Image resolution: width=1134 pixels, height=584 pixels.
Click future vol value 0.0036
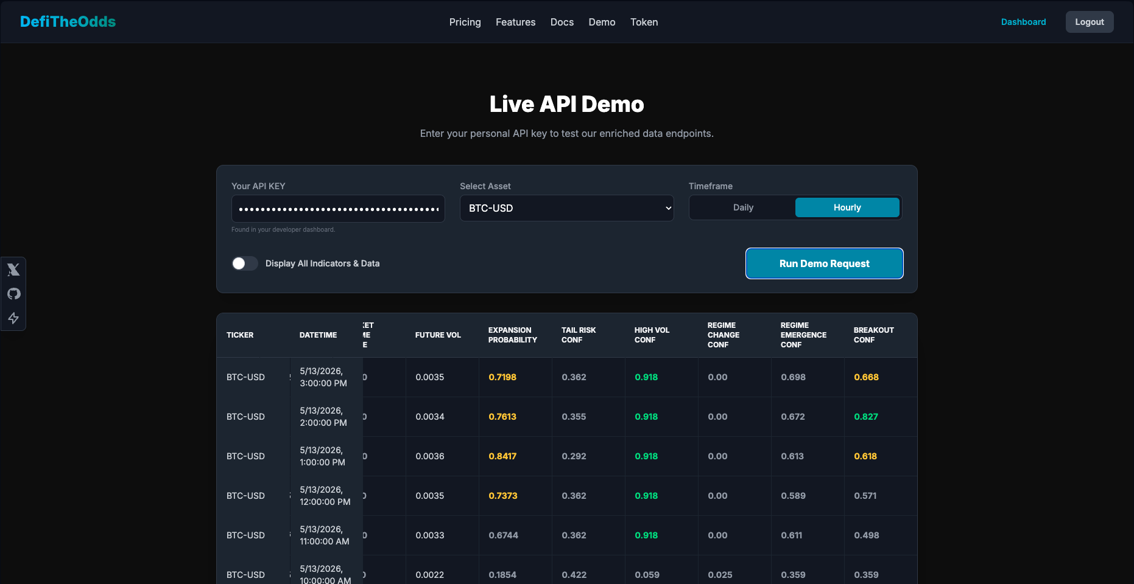pyautogui.click(x=430, y=456)
